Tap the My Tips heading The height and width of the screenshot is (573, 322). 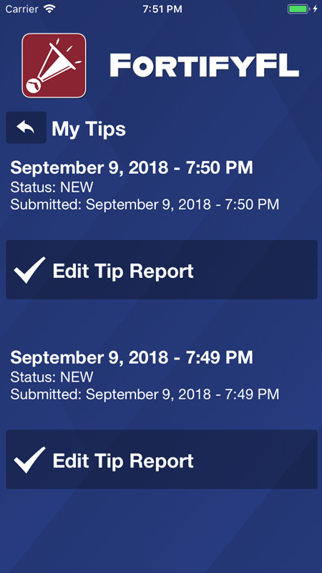89,129
